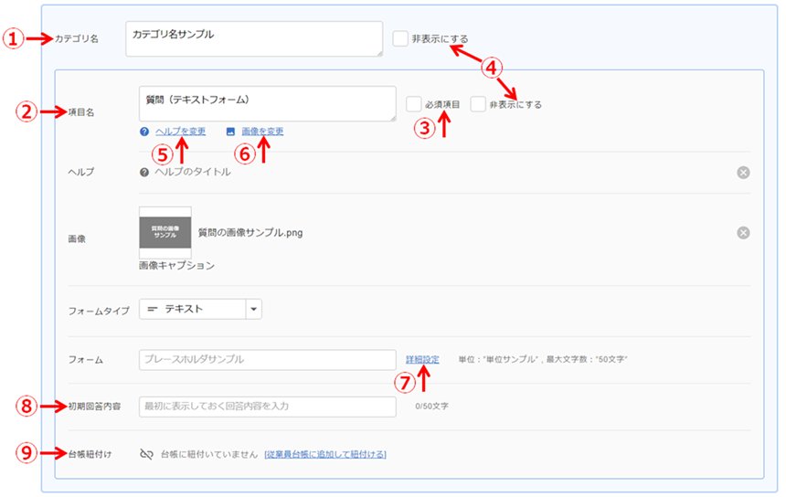Open the フォームタイプ dropdown arrow
Viewport: 786px width, 497px height.
coord(254,309)
